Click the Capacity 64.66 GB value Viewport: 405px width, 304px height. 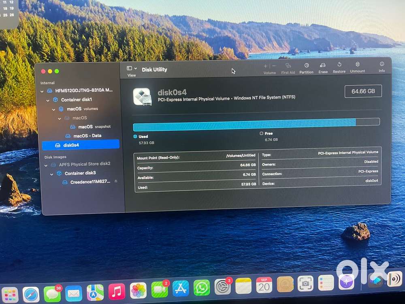248,165
